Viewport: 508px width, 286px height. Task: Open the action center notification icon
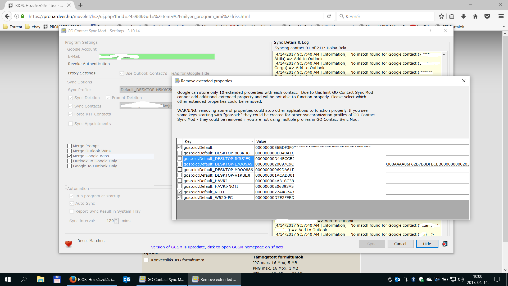pyautogui.click(x=497, y=279)
